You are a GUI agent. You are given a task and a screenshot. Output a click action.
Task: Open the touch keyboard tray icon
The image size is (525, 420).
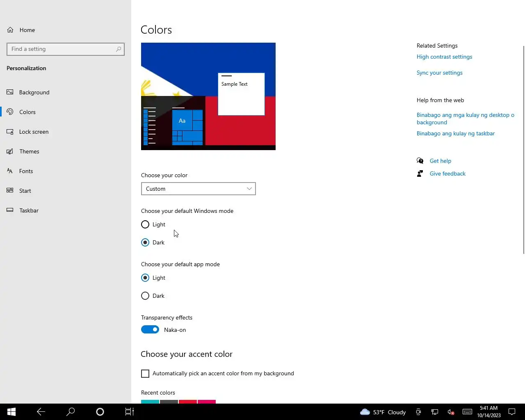[467, 412]
